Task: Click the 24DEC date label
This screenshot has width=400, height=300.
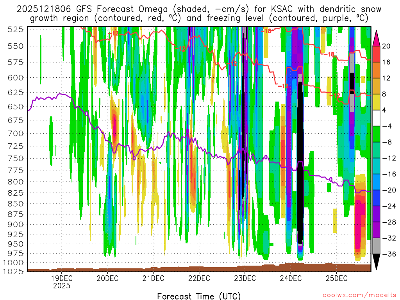Action: point(291,278)
